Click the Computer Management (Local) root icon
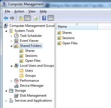 (x=6, y=26)
